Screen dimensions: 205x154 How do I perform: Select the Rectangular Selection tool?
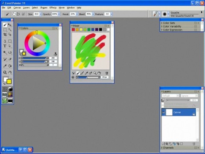click(5, 30)
